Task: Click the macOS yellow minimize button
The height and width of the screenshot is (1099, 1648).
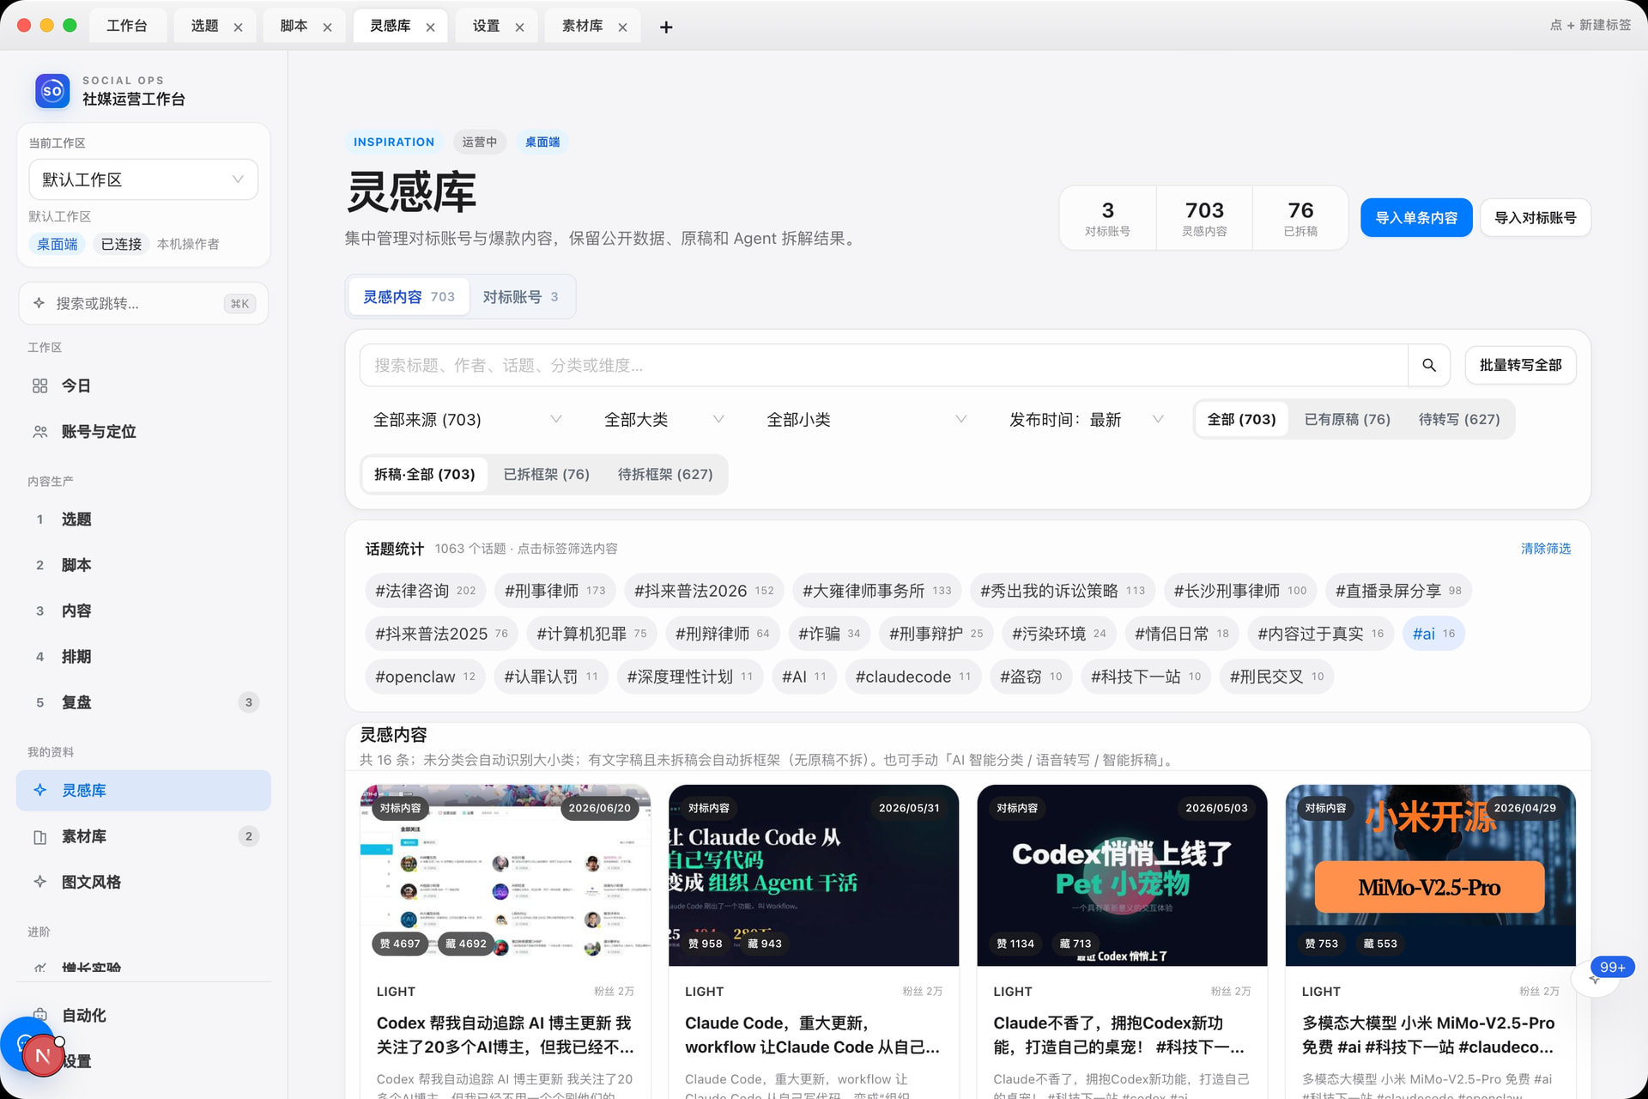Action: click(x=47, y=26)
